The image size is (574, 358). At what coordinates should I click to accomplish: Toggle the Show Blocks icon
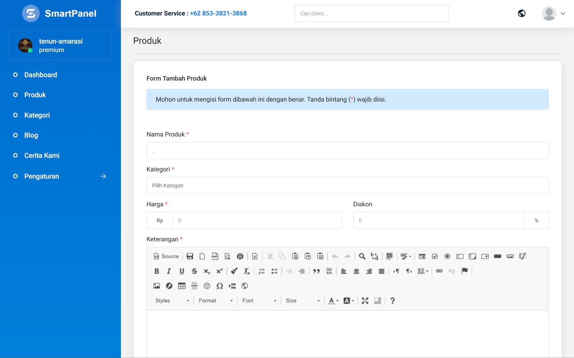point(378,301)
